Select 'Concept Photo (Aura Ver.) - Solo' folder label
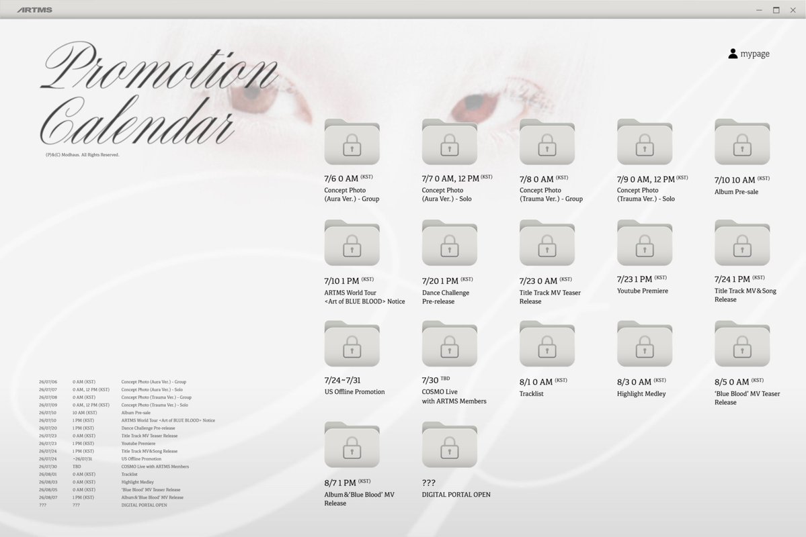This screenshot has height=537, width=806. tap(446, 195)
